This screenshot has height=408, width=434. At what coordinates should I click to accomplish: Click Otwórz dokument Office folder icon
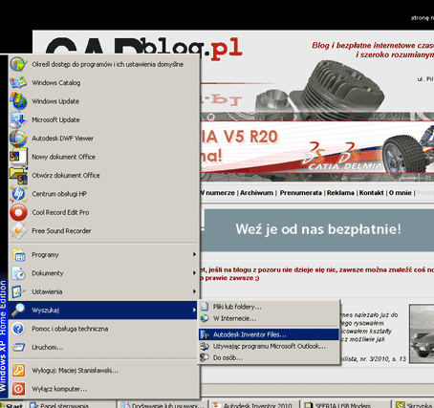(x=18, y=175)
